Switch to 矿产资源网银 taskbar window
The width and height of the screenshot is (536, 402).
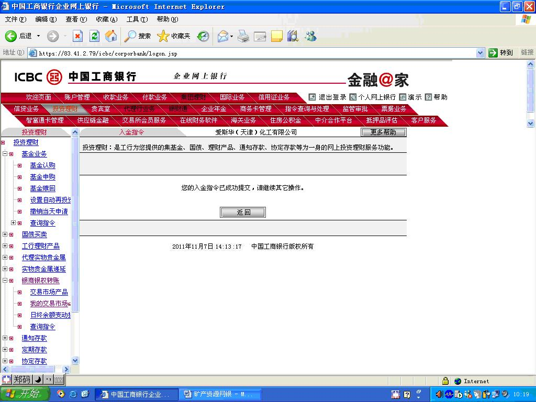point(220,394)
